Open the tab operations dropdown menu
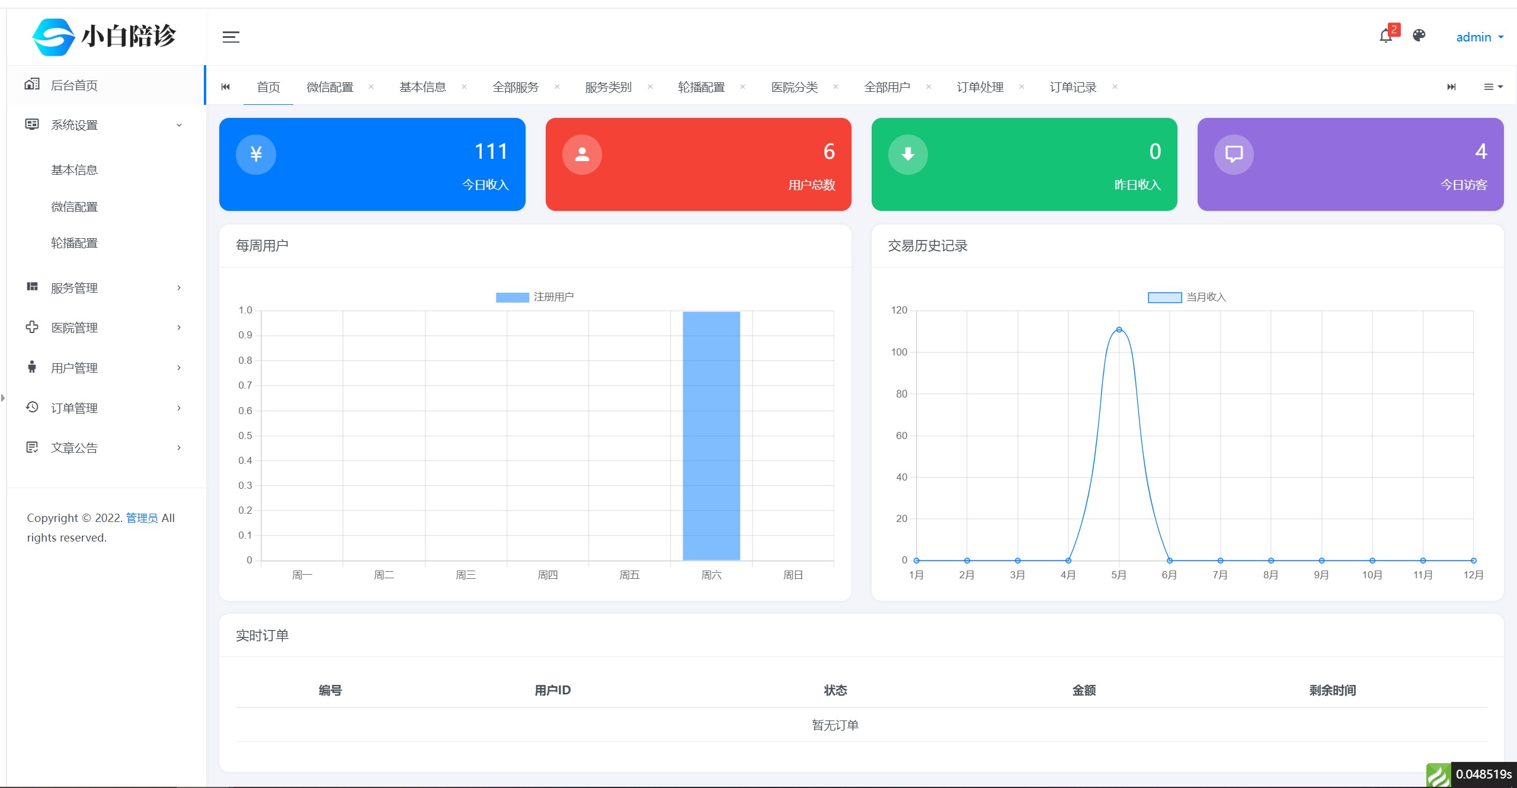 pyautogui.click(x=1493, y=87)
